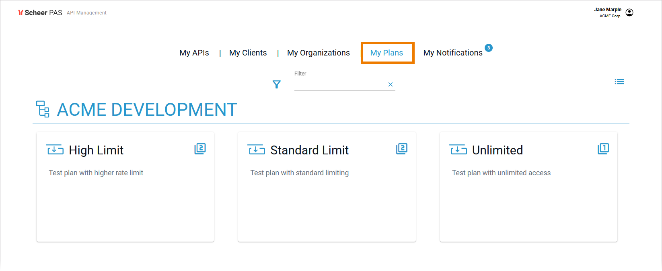
Task: Open the user account profile icon
Action: (x=629, y=12)
